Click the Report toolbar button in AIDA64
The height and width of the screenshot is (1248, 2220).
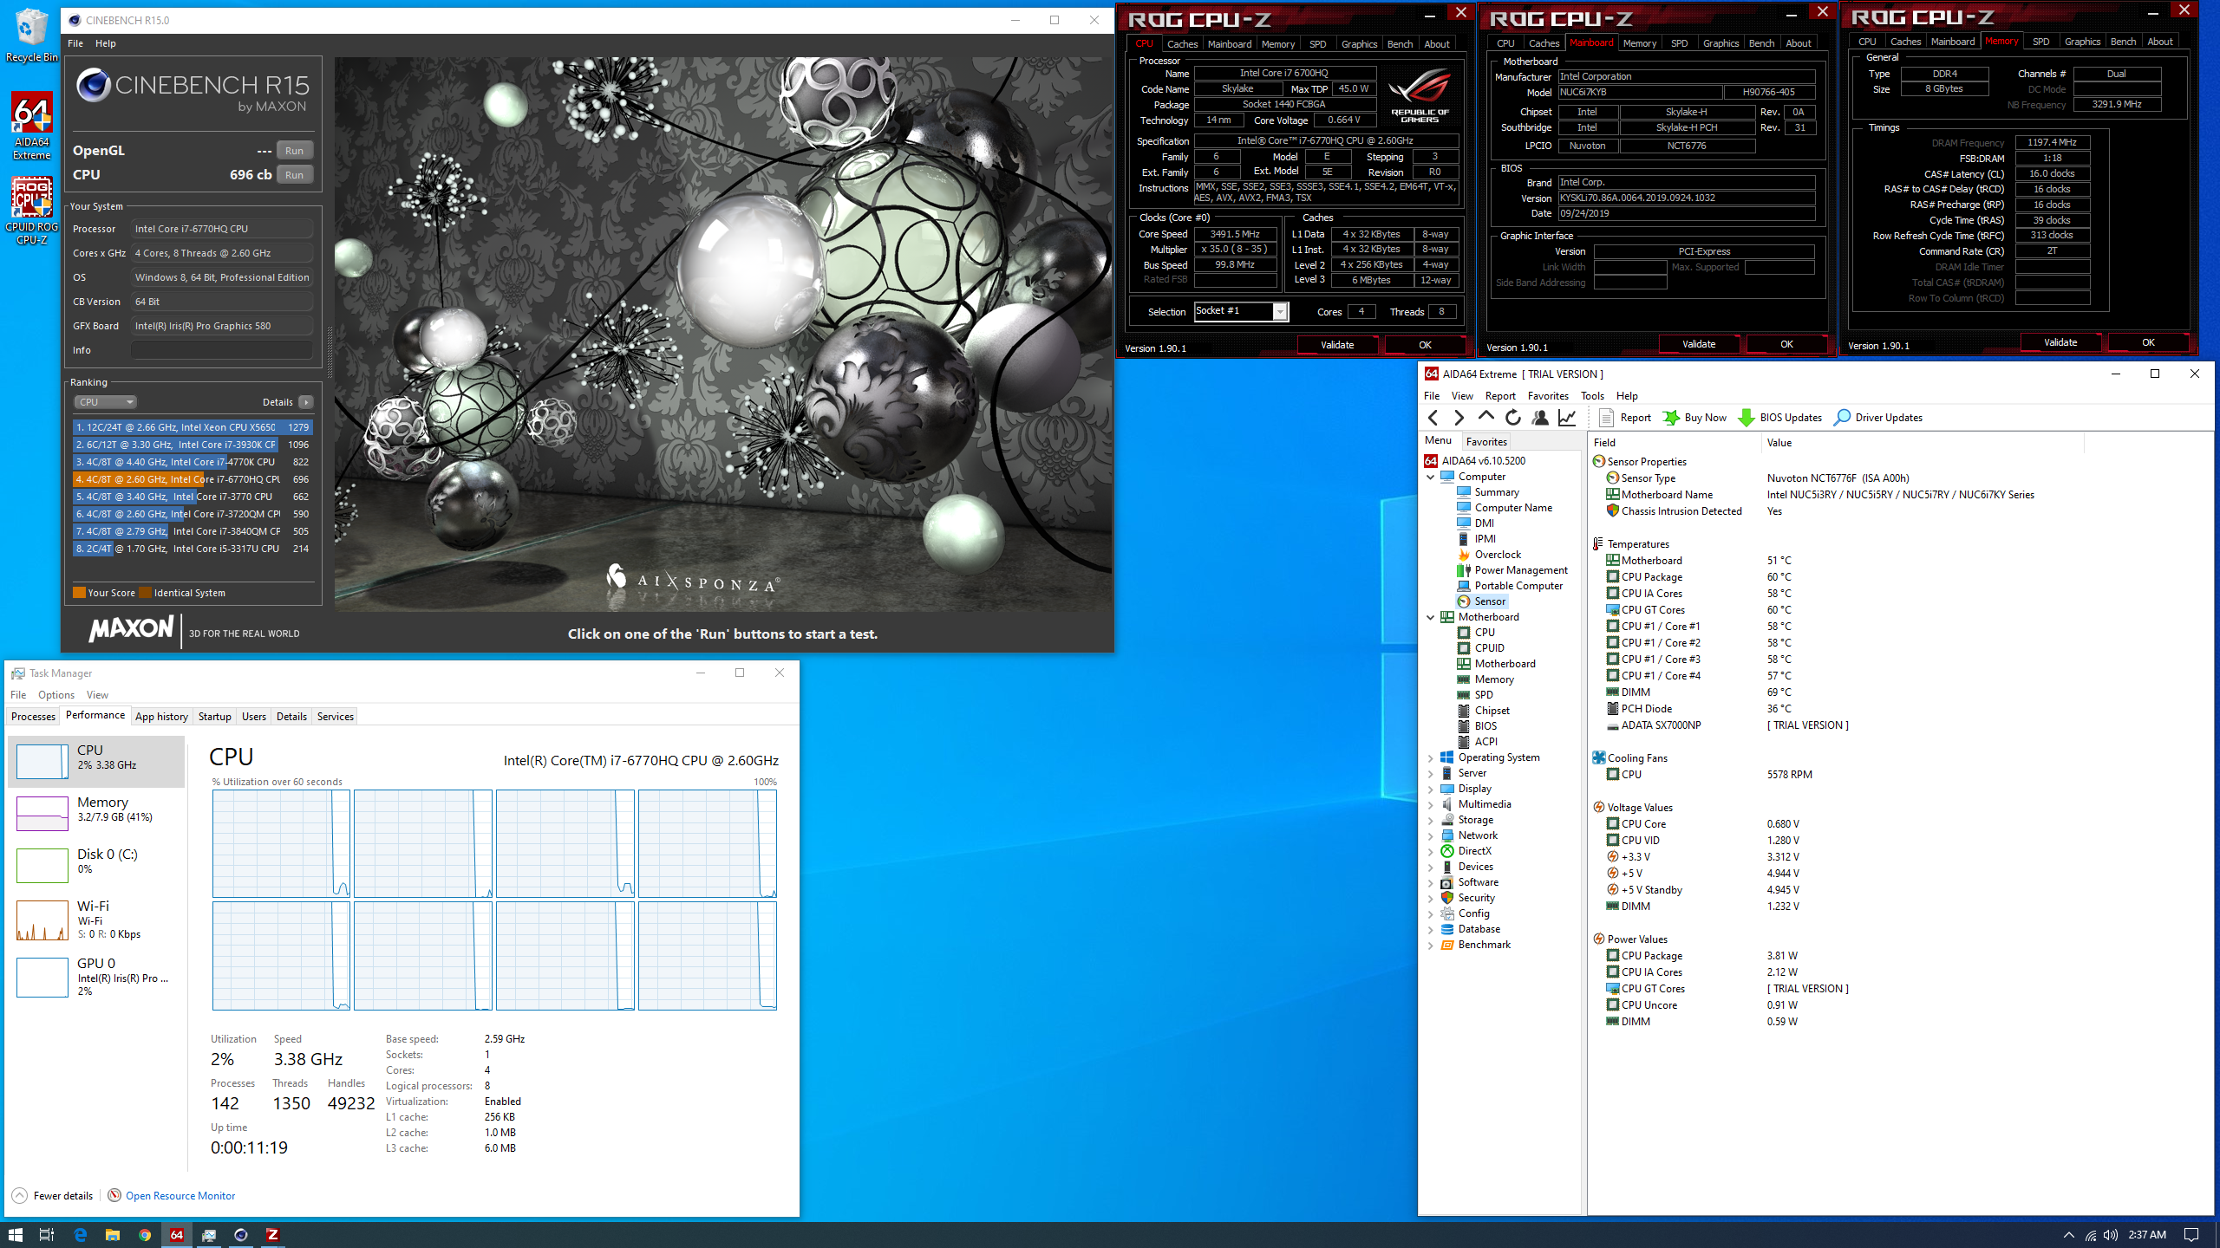pos(1625,418)
